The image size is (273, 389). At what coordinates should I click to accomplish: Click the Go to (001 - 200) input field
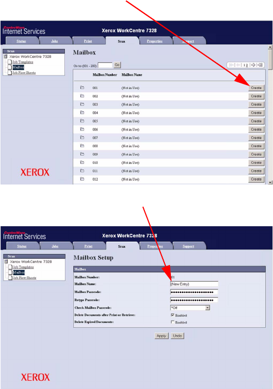pyautogui.click(x=105, y=65)
